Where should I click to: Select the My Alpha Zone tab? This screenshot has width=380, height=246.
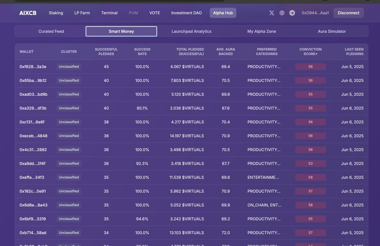(x=262, y=31)
